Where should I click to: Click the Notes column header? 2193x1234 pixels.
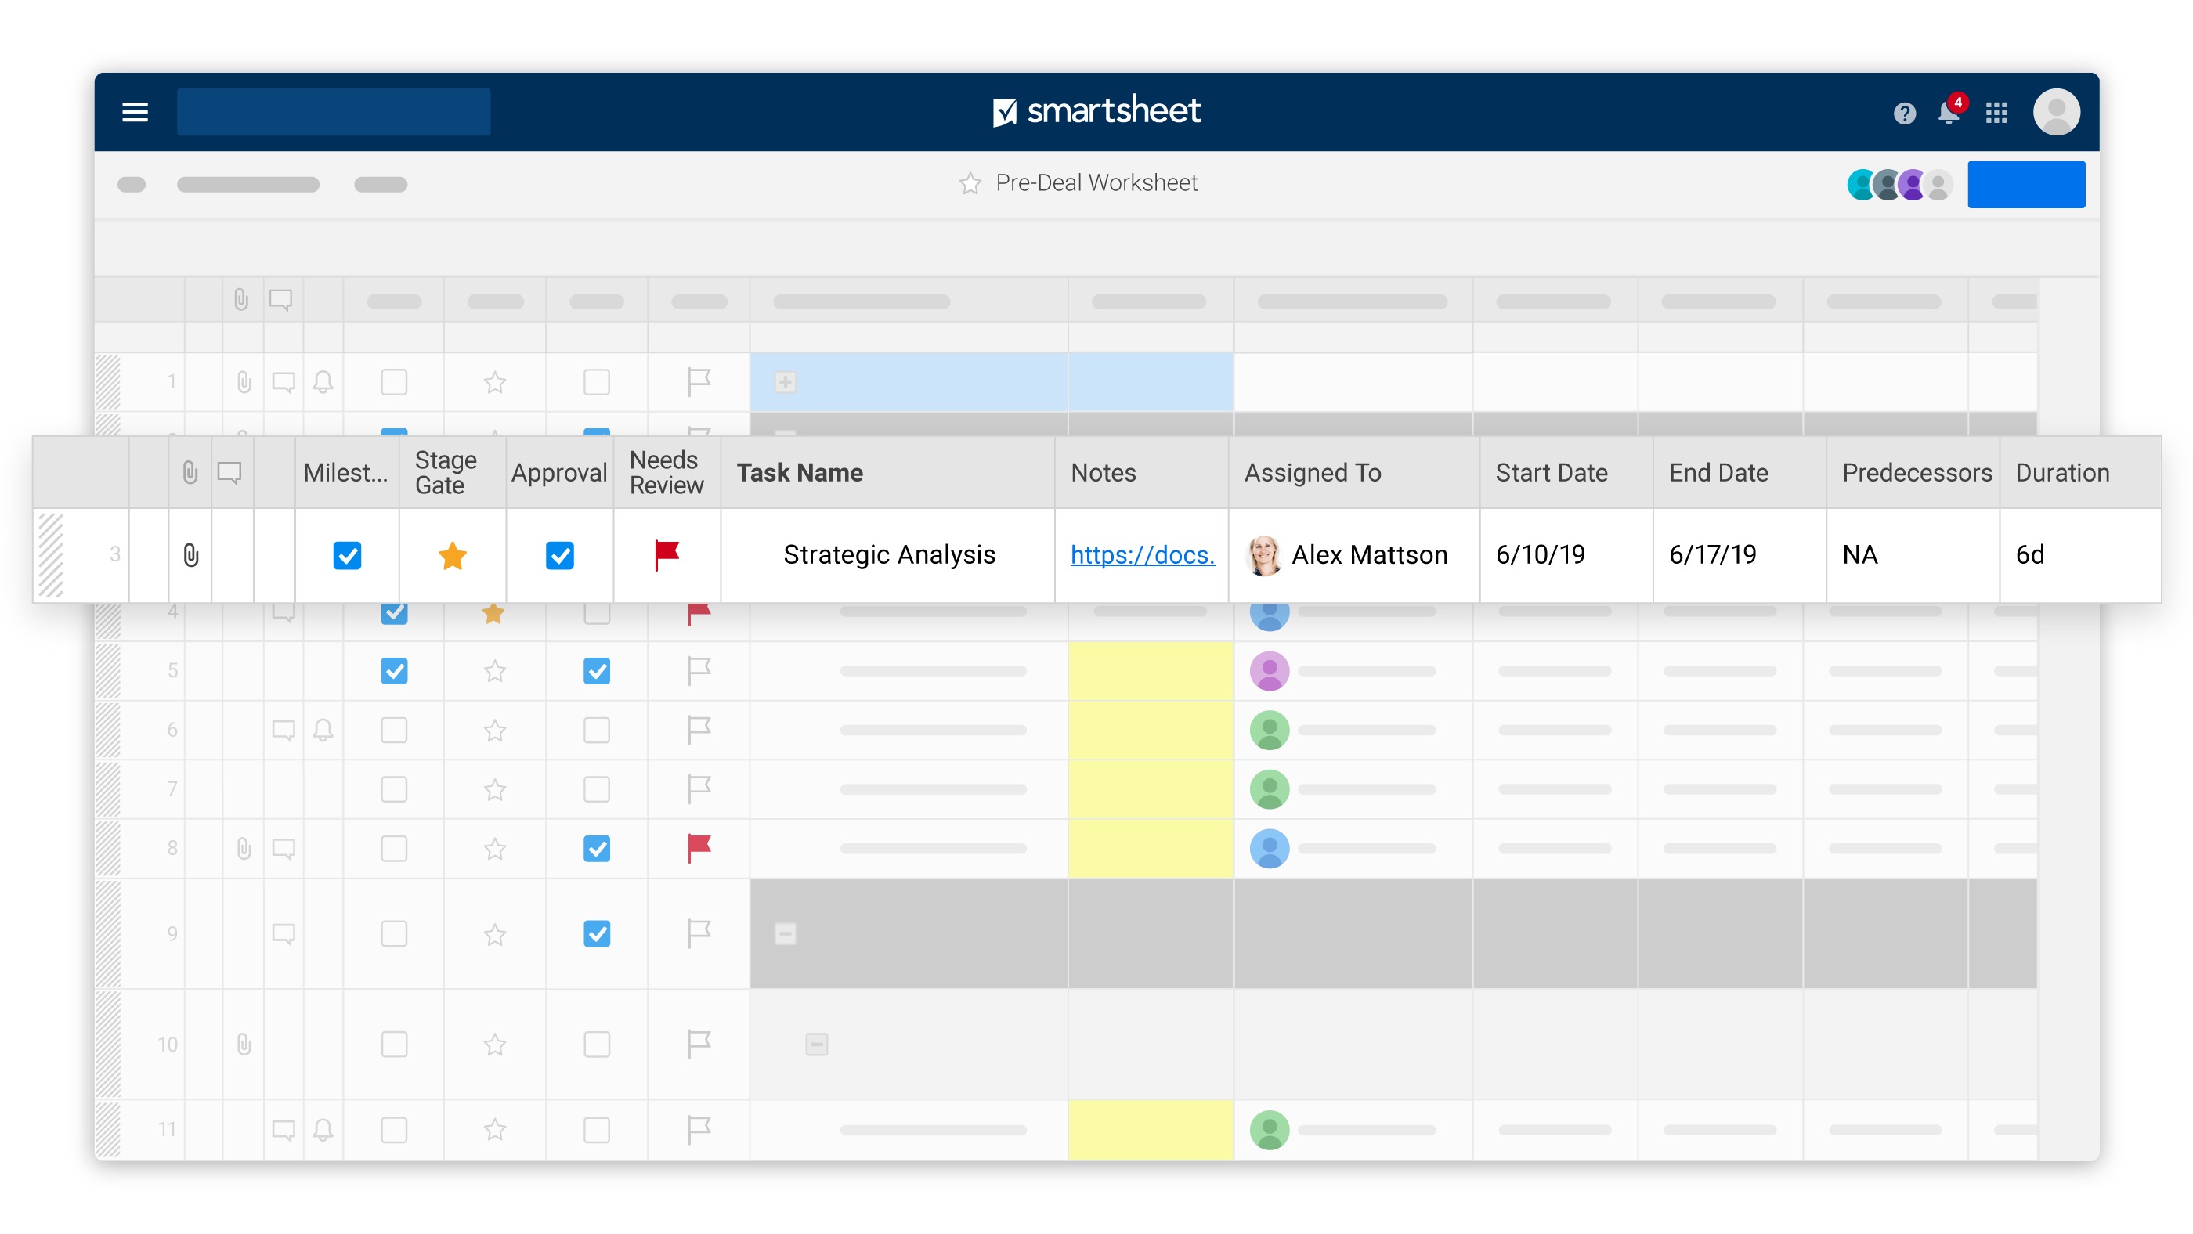1141,472
